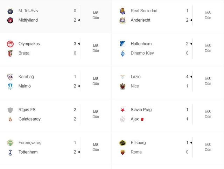
Task: Open the Lazio vs Nice match status
Action: 208,81
